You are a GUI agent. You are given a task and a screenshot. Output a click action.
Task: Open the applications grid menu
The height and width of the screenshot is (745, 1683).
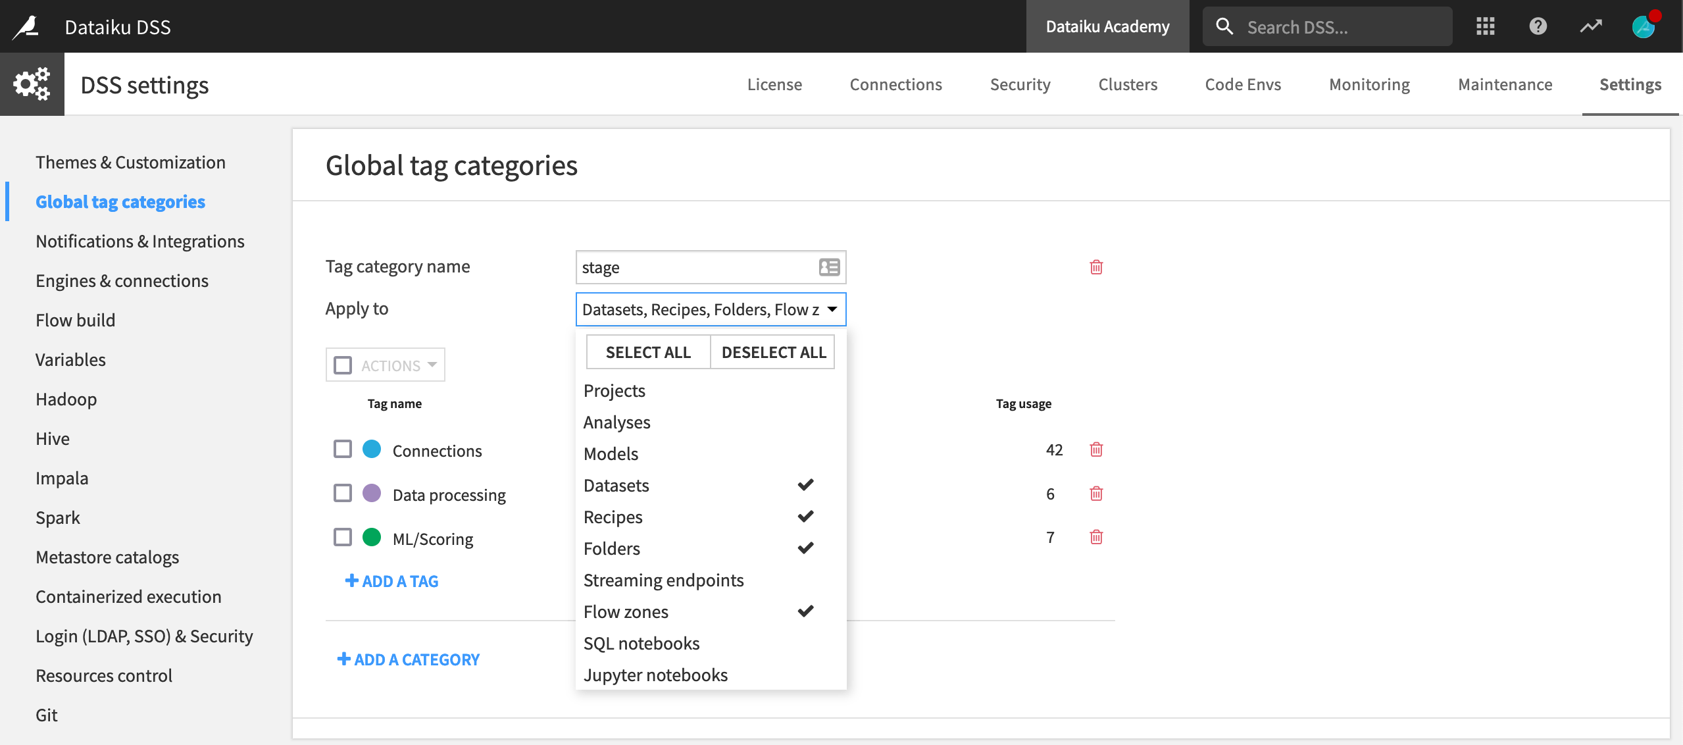(1485, 26)
